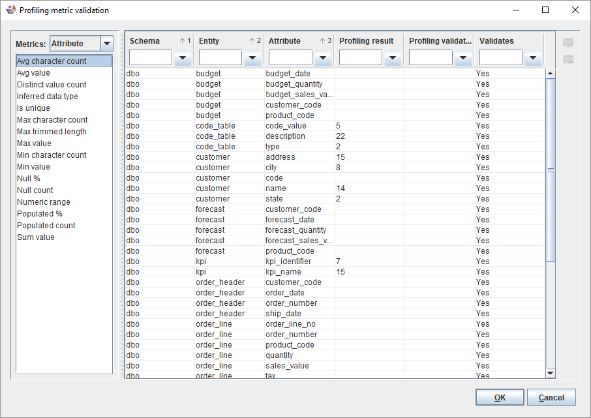Click the Attribute filter input field
591x418 pixels.
[290, 58]
